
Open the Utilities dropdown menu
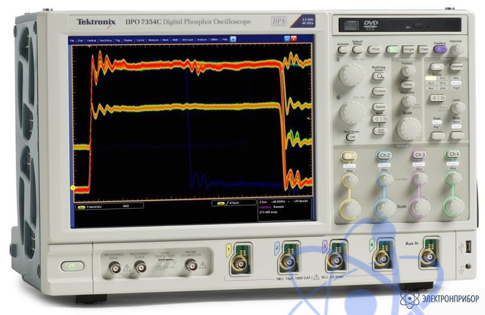(x=214, y=39)
